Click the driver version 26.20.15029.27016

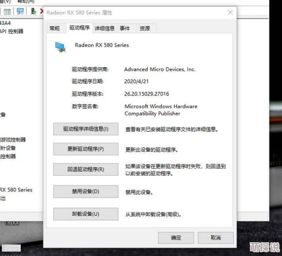click(147, 94)
